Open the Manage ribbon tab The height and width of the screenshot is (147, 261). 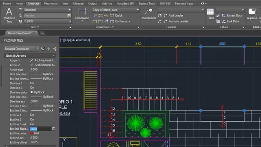(x=78, y=4)
